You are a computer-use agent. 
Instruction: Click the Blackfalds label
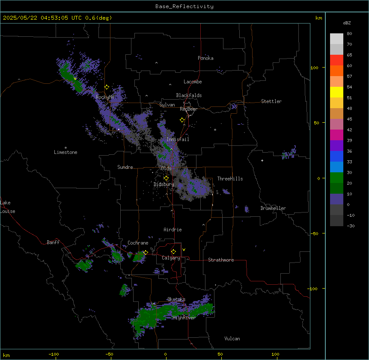pyautogui.click(x=189, y=95)
